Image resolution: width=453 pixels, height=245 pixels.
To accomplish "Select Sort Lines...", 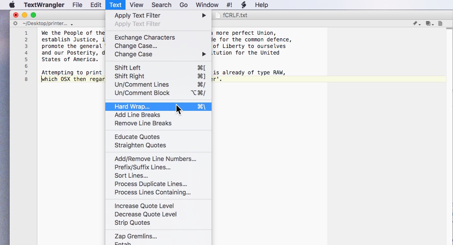I will [158, 176].
